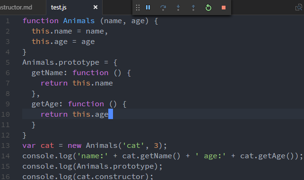Click 'this.age = age' on line 3
Image resolution: width=304 pixels, height=180 pixels.
(63, 42)
